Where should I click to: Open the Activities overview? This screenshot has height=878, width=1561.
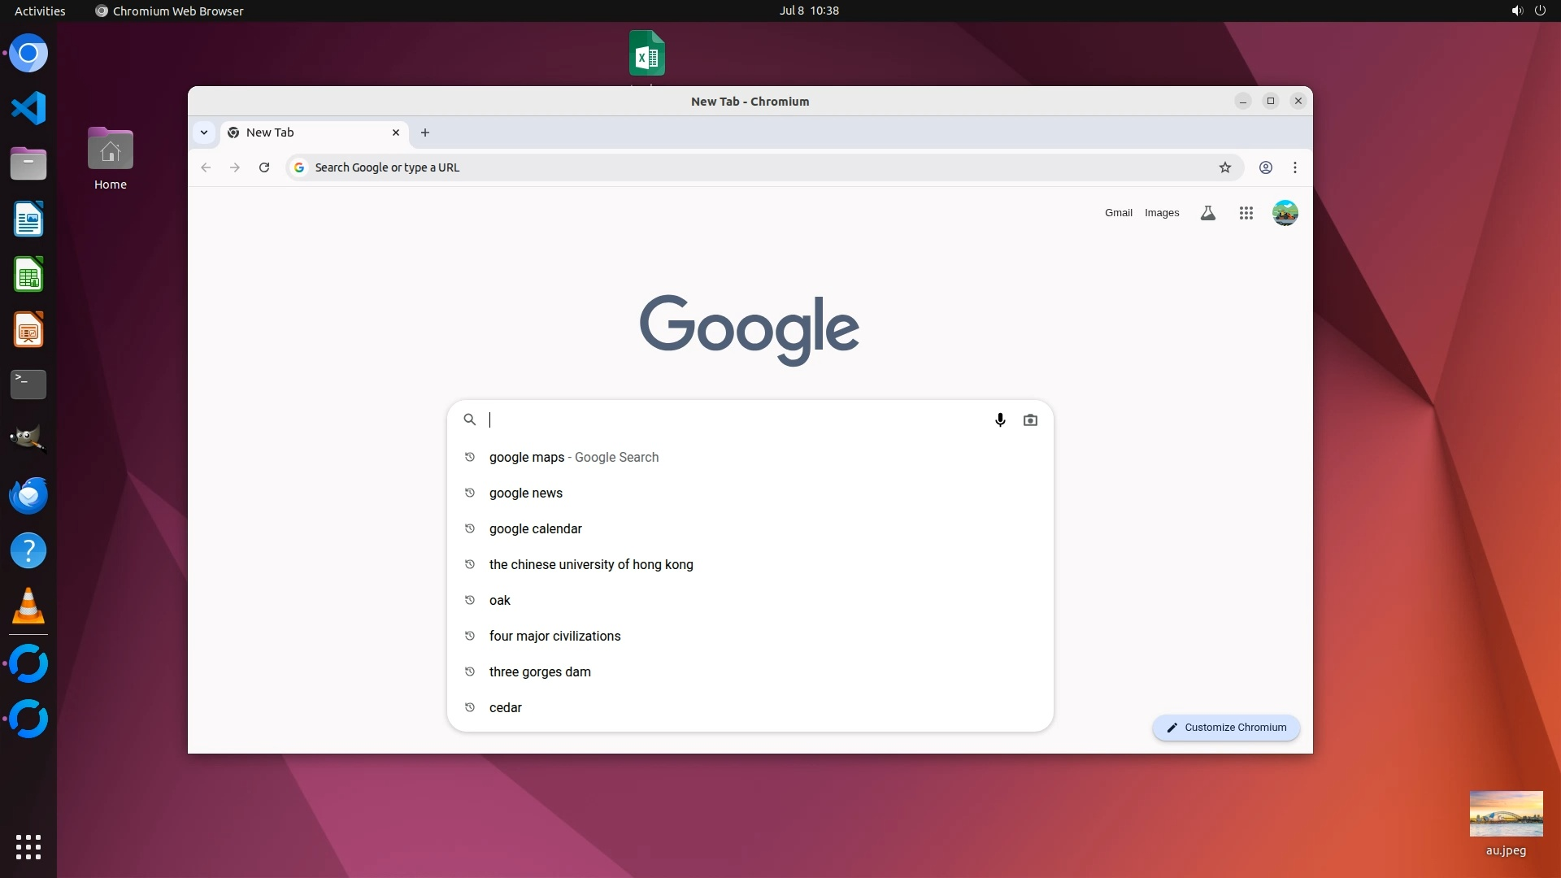point(40,11)
